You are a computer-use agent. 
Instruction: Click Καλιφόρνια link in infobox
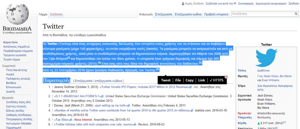click(286, 86)
